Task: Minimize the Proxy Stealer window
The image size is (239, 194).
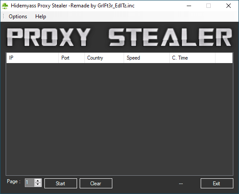Action: click(189, 6)
